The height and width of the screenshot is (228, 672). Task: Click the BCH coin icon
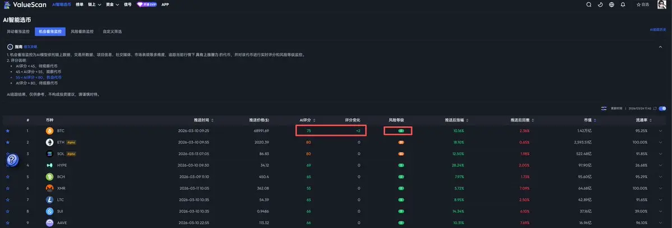click(x=50, y=176)
